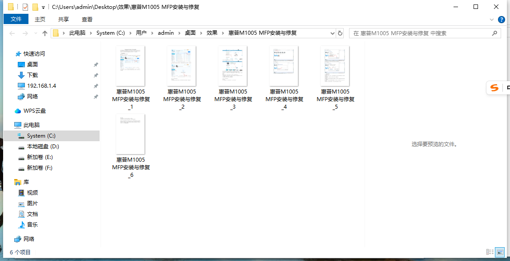This screenshot has height=261, width=510.
Task: Switch to the 主页 ribbon tab
Action: [40, 19]
